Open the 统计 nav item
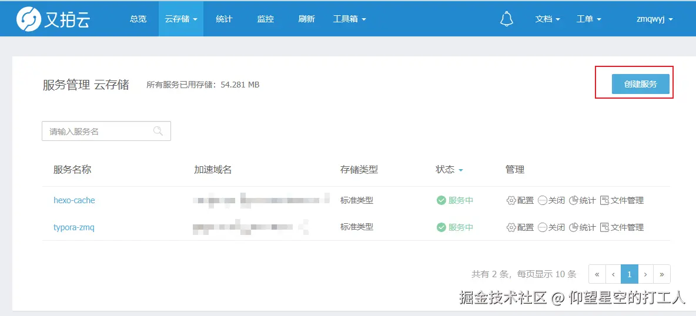 coord(224,19)
